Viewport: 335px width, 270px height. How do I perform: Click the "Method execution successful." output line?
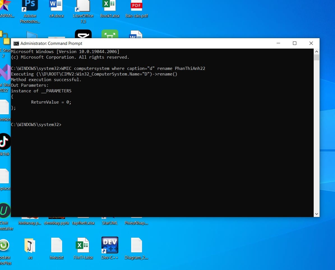46,80
